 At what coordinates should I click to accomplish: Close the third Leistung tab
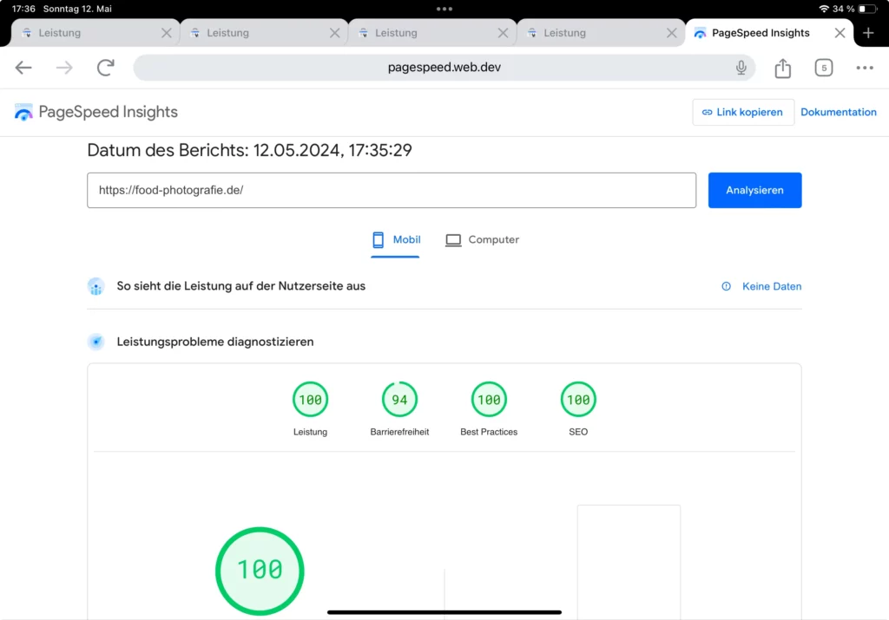click(x=503, y=33)
